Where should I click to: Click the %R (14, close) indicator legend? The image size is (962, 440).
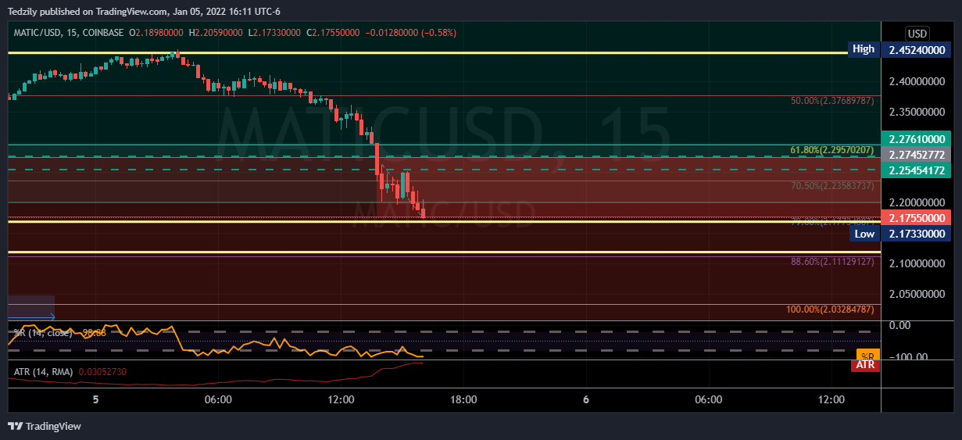44,333
